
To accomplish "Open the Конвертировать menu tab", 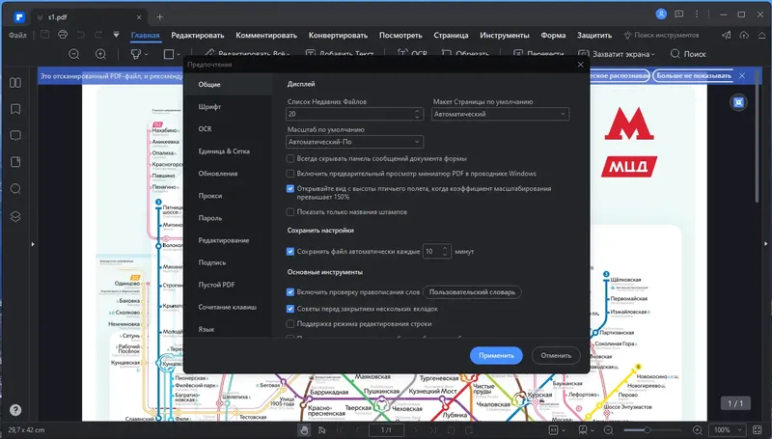I will pyautogui.click(x=338, y=36).
